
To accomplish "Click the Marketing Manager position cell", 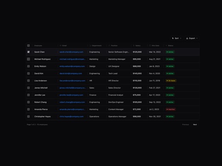I will [x=117, y=59].
